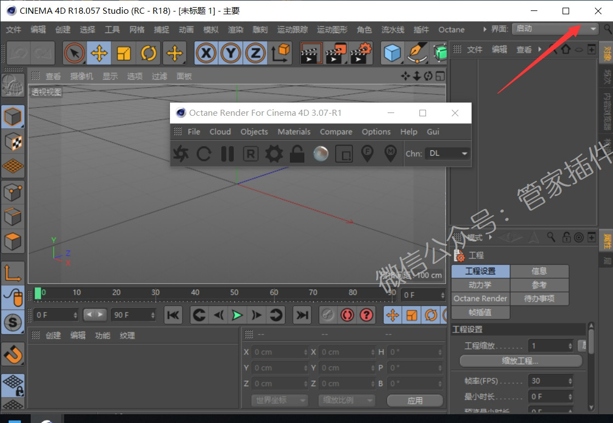Activate the Move tool in main toolbar
This screenshot has width=613, height=423.
[99, 53]
